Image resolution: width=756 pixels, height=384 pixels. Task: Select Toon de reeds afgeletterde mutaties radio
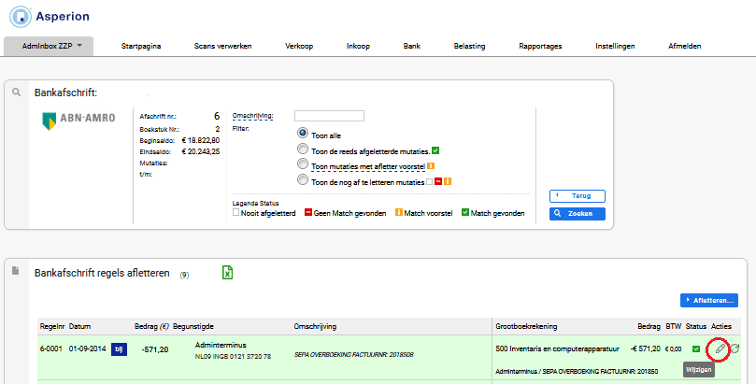[303, 149]
